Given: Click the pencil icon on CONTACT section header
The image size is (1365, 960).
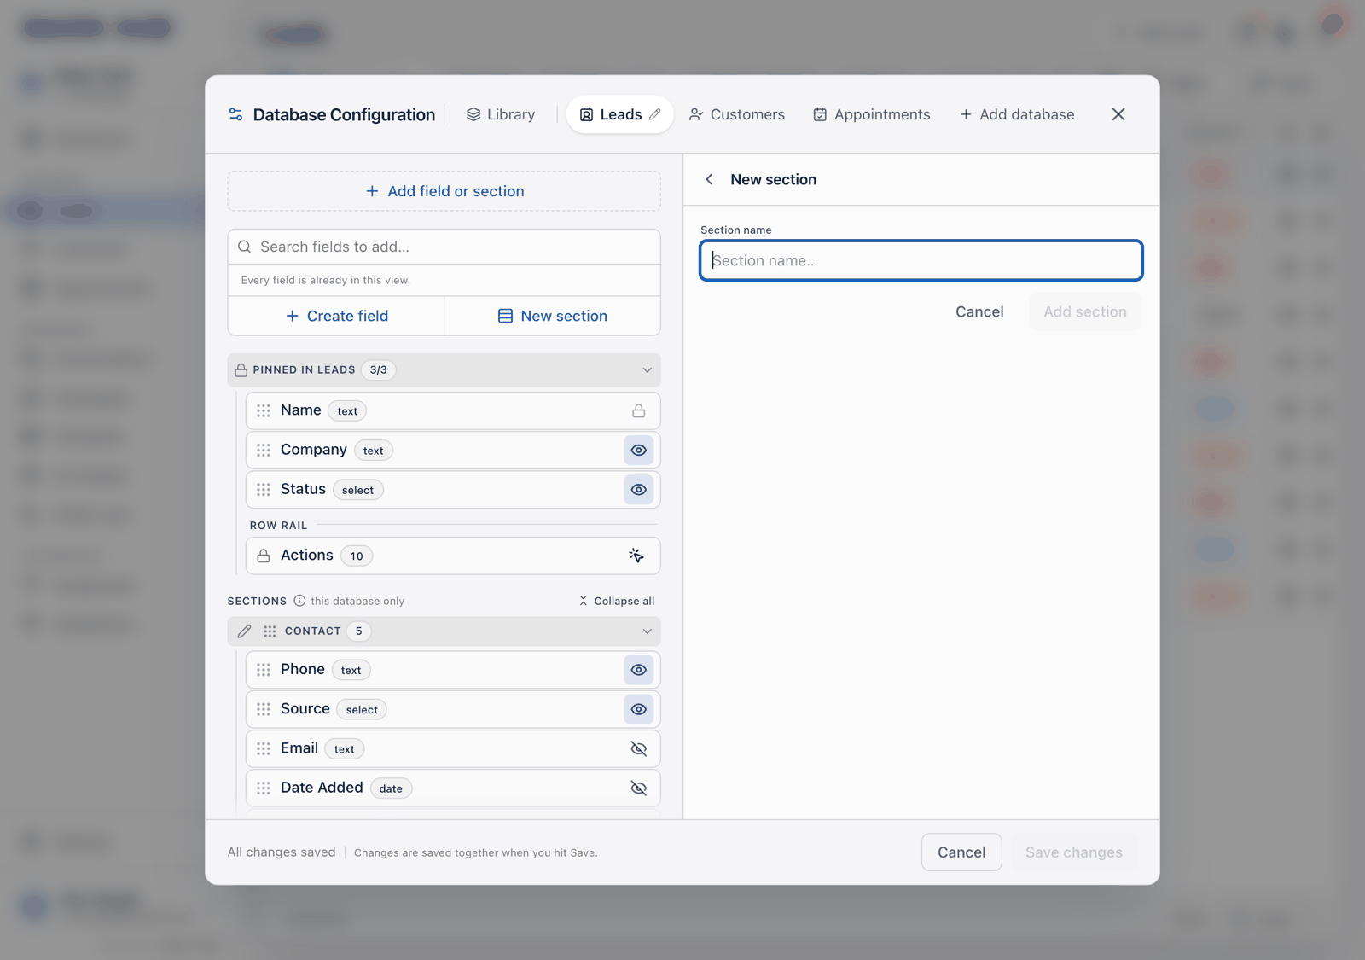Looking at the screenshot, I should coord(244,631).
